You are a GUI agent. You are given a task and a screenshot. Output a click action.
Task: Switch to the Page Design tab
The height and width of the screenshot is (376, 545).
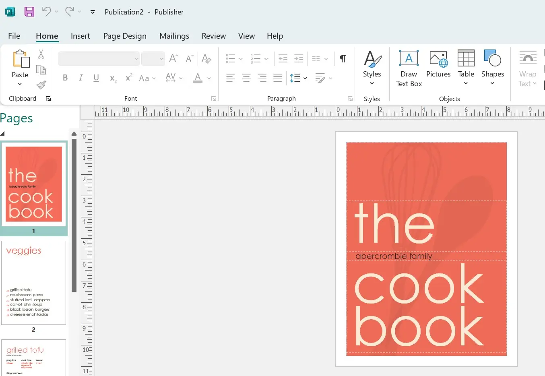(125, 36)
